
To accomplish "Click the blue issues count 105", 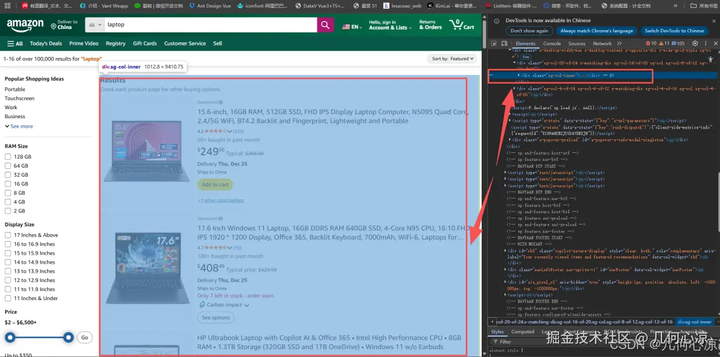I will (x=678, y=43).
